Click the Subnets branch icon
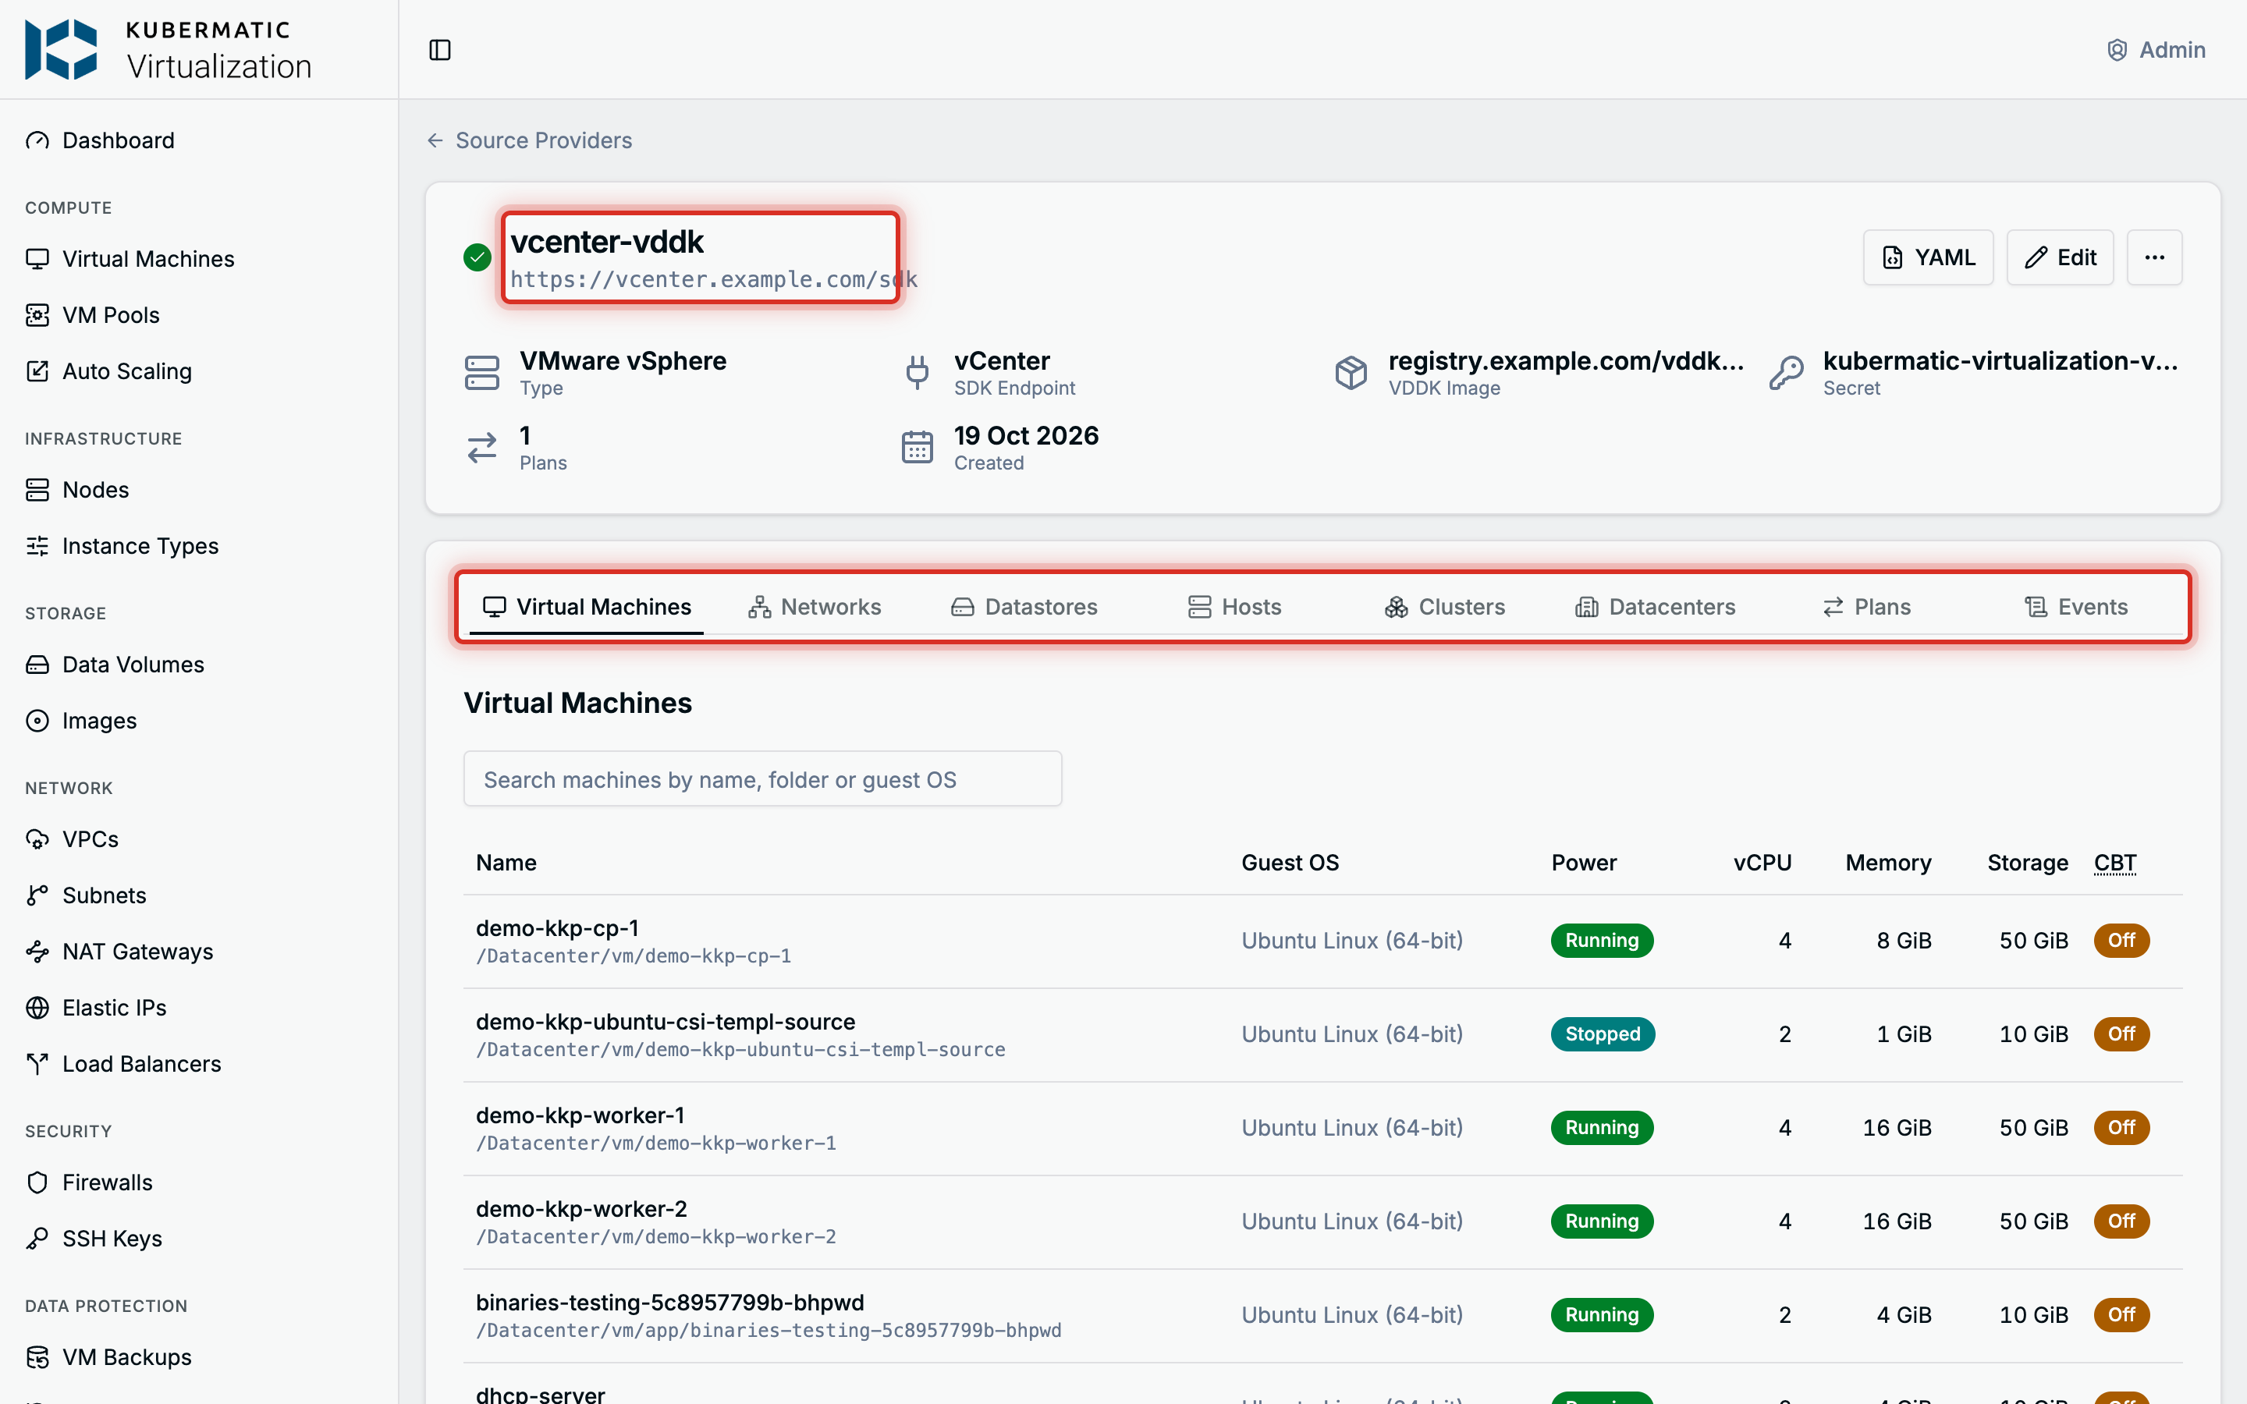2247x1404 pixels. coord(37,895)
